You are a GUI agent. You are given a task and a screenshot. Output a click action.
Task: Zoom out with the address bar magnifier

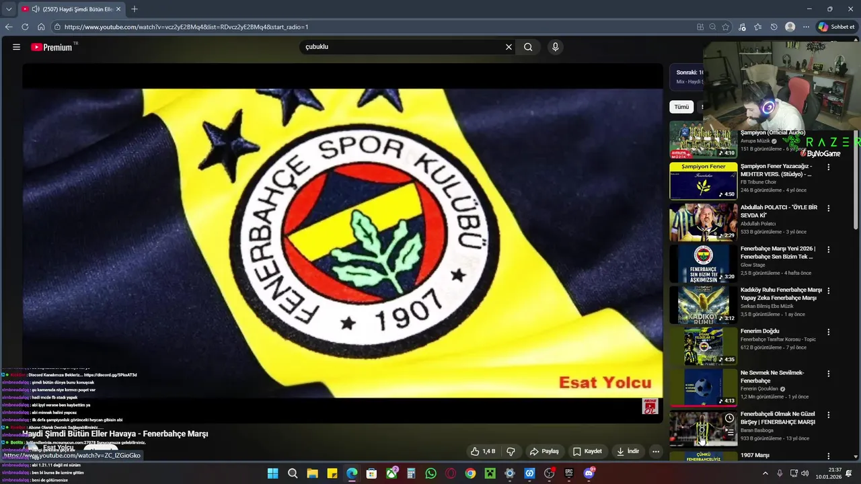712,27
